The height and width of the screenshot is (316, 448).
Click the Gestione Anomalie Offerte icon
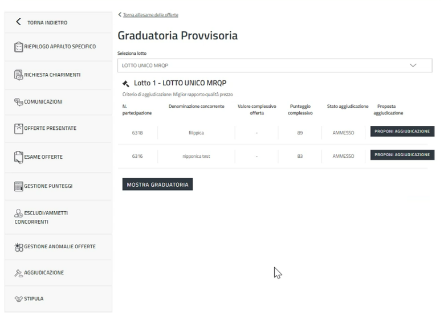(x=18, y=247)
